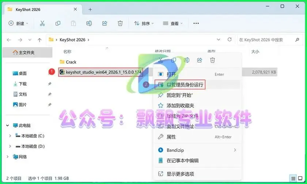Expand 本地磁盘 (D:) node
307x184 pixels.
10,146
